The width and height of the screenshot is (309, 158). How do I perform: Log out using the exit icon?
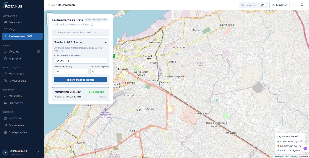pyautogui.click(x=39, y=153)
